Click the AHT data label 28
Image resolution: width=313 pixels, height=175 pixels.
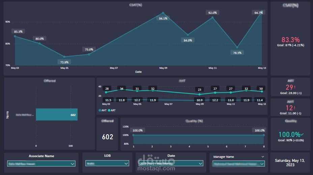click(x=107, y=89)
